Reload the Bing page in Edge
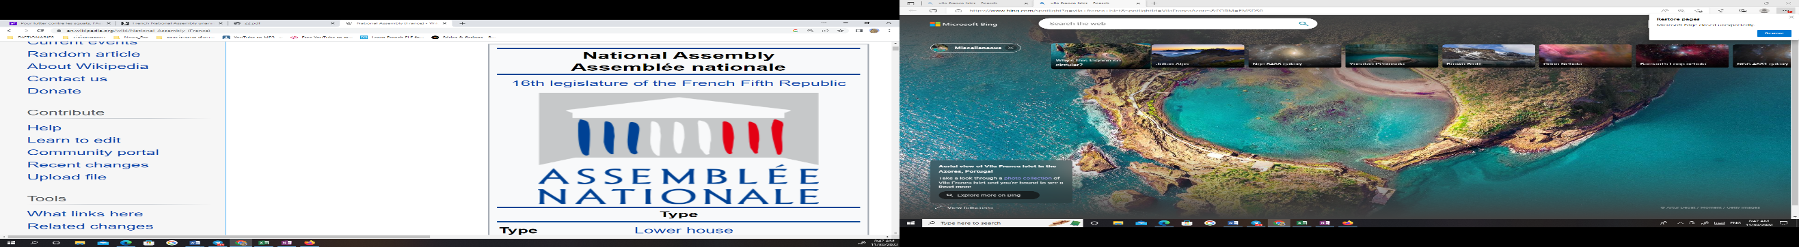1799x247 pixels. point(933,10)
